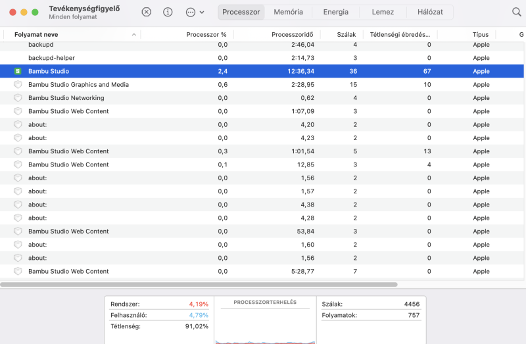This screenshot has width=526, height=344.
Task: Click the green Bambu Studio app icon
Action: click(x=18, y=71)
